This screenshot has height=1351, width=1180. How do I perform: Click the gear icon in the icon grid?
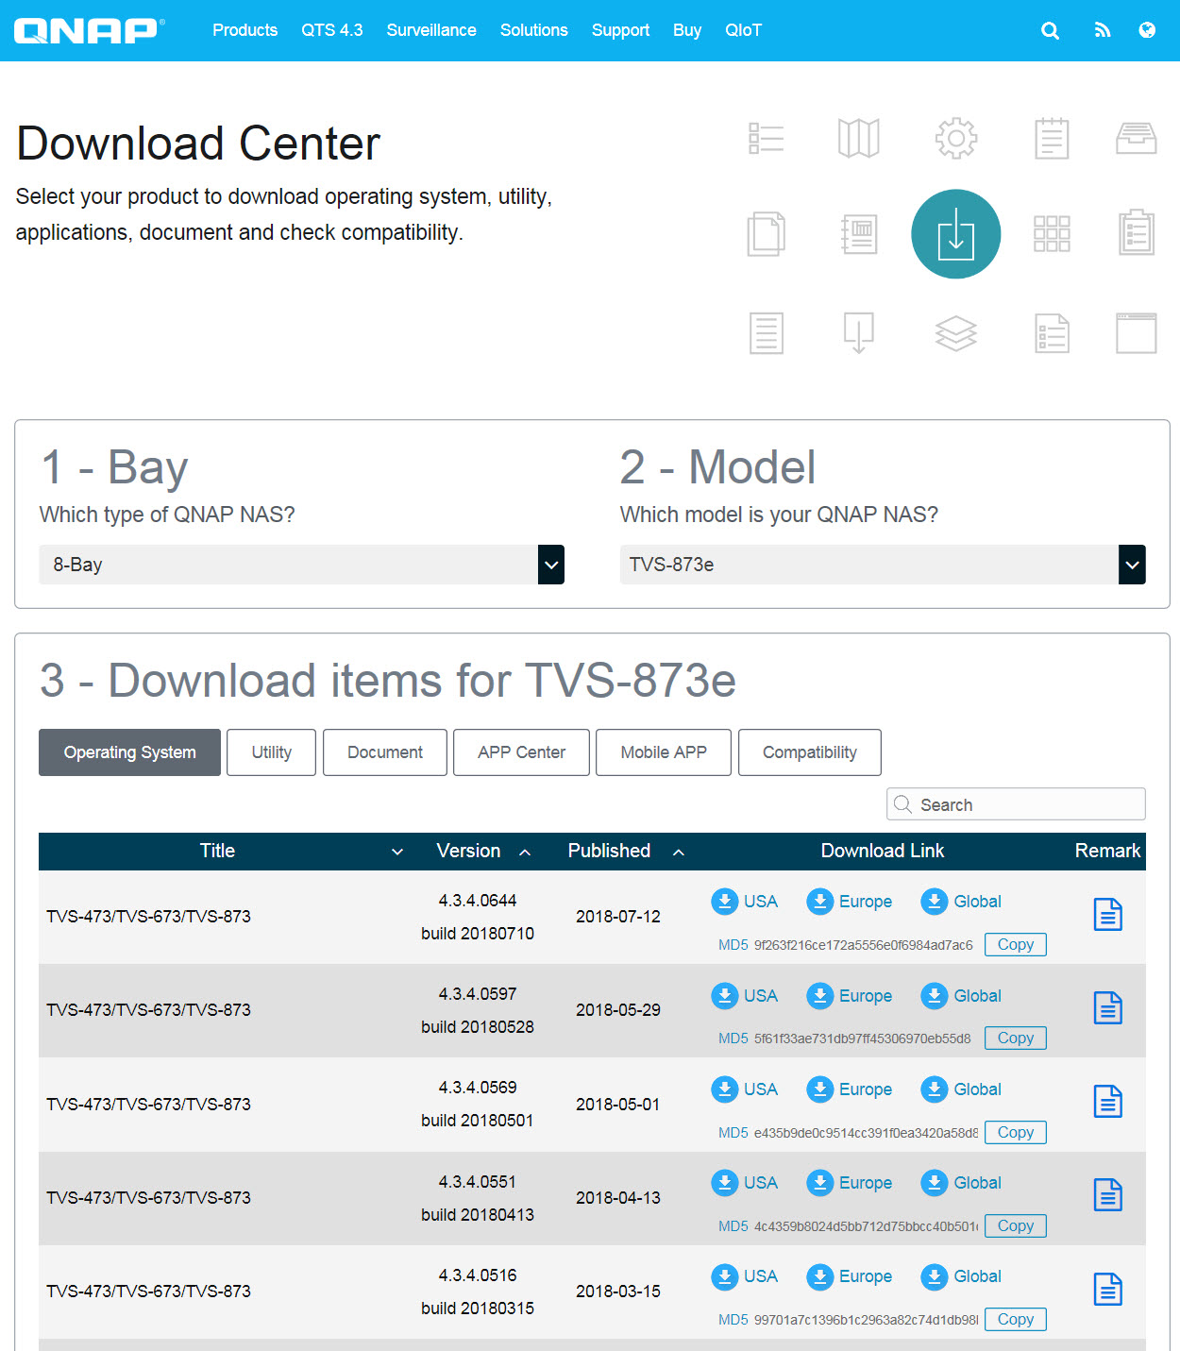pos(955,139)
